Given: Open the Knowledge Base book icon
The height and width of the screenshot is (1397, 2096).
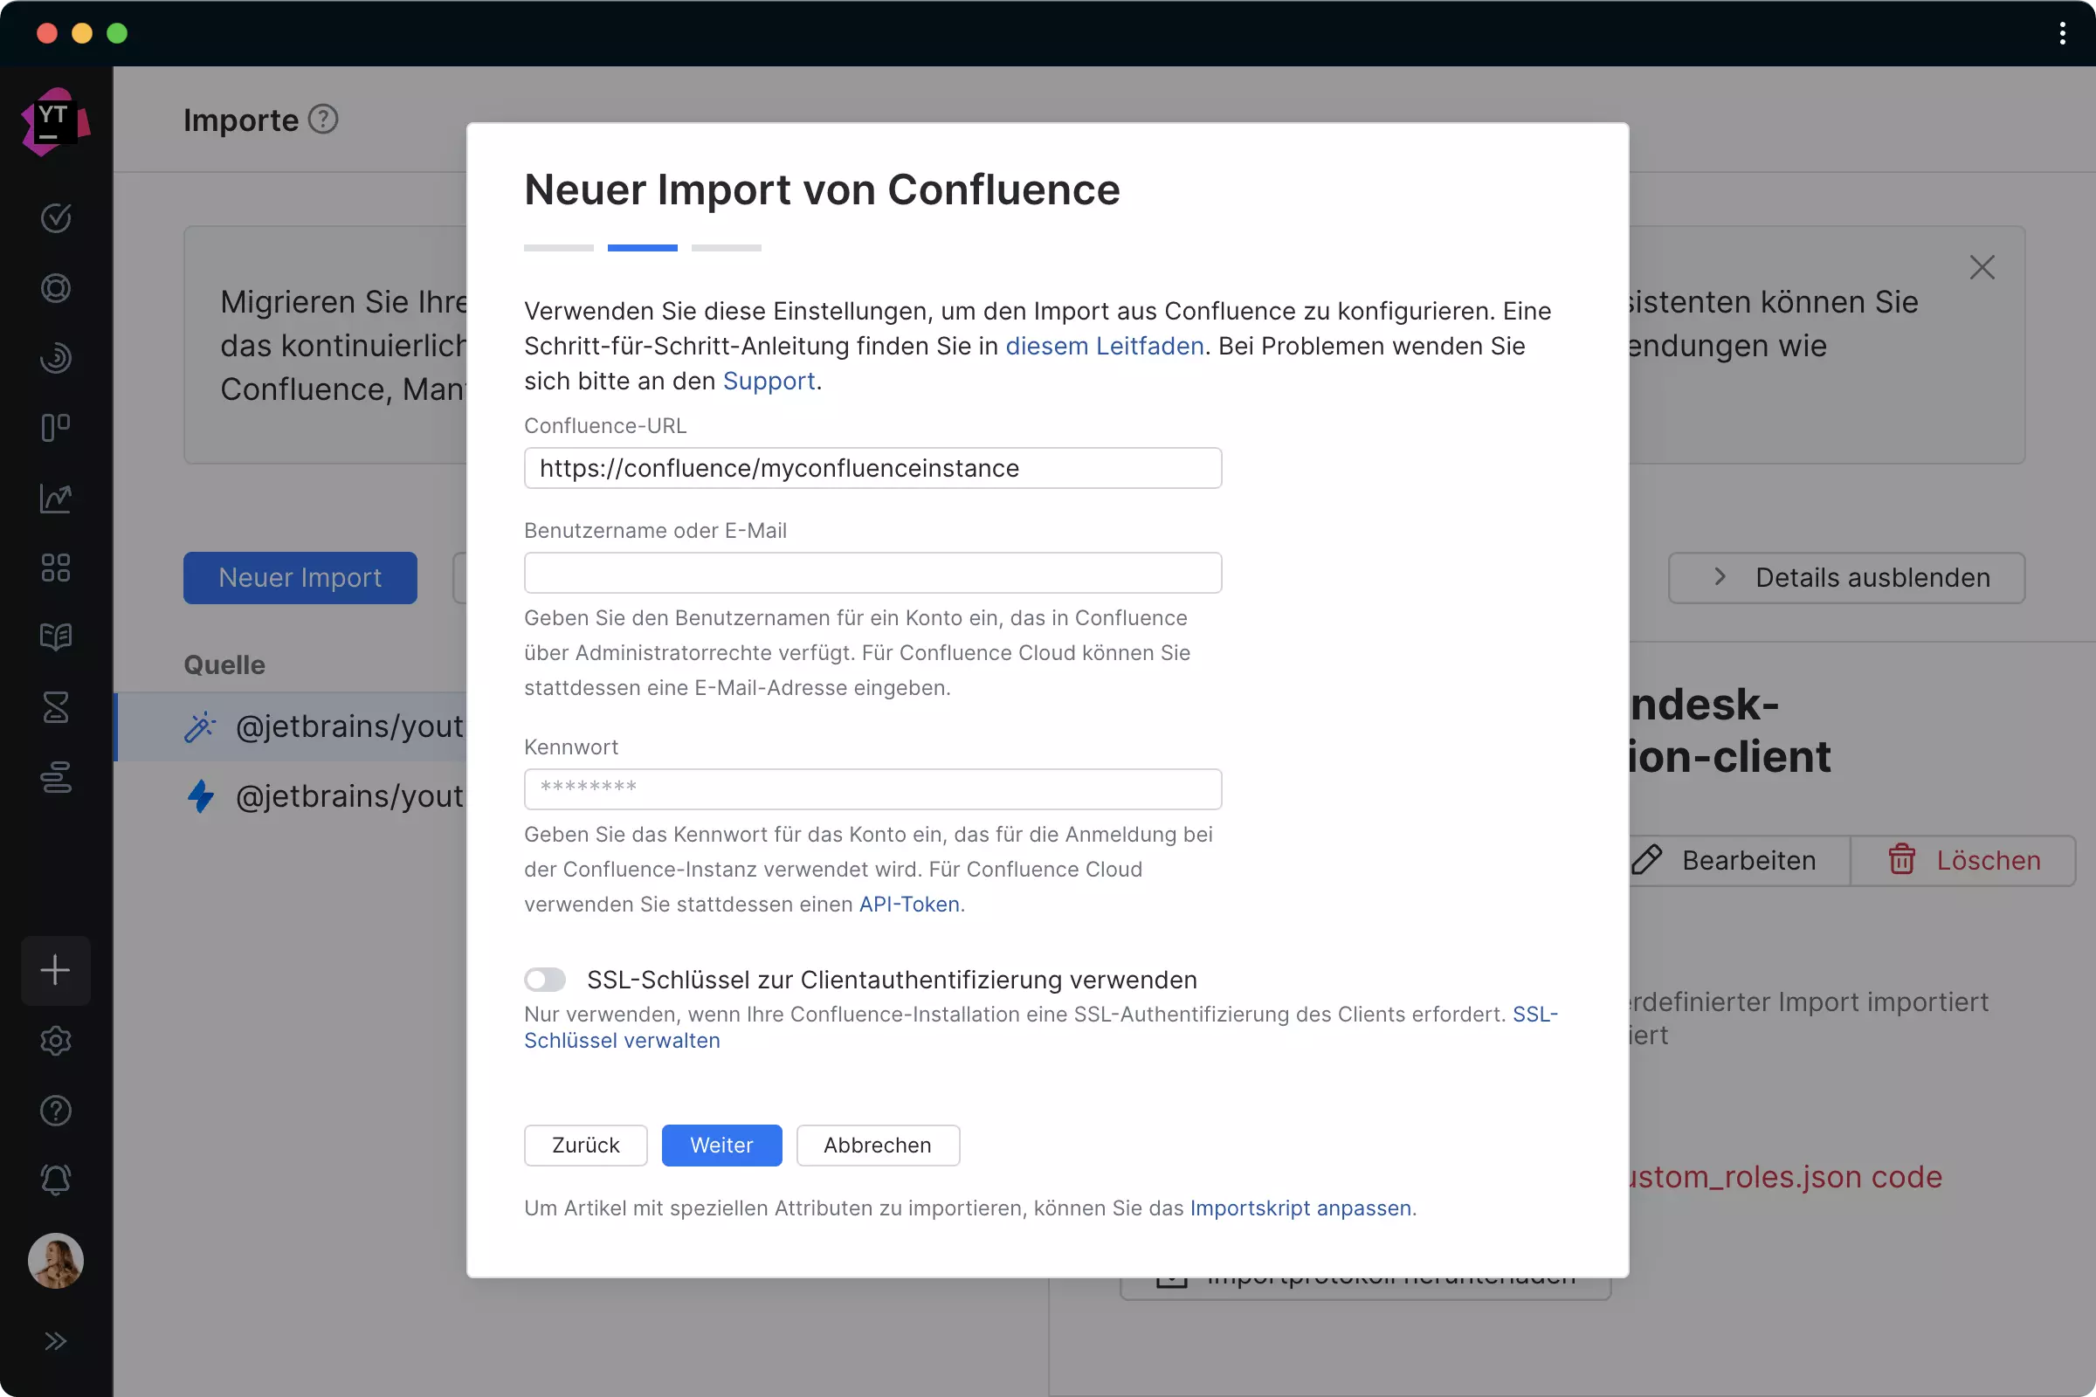Looking at the screenshot, I should point(55,637).
